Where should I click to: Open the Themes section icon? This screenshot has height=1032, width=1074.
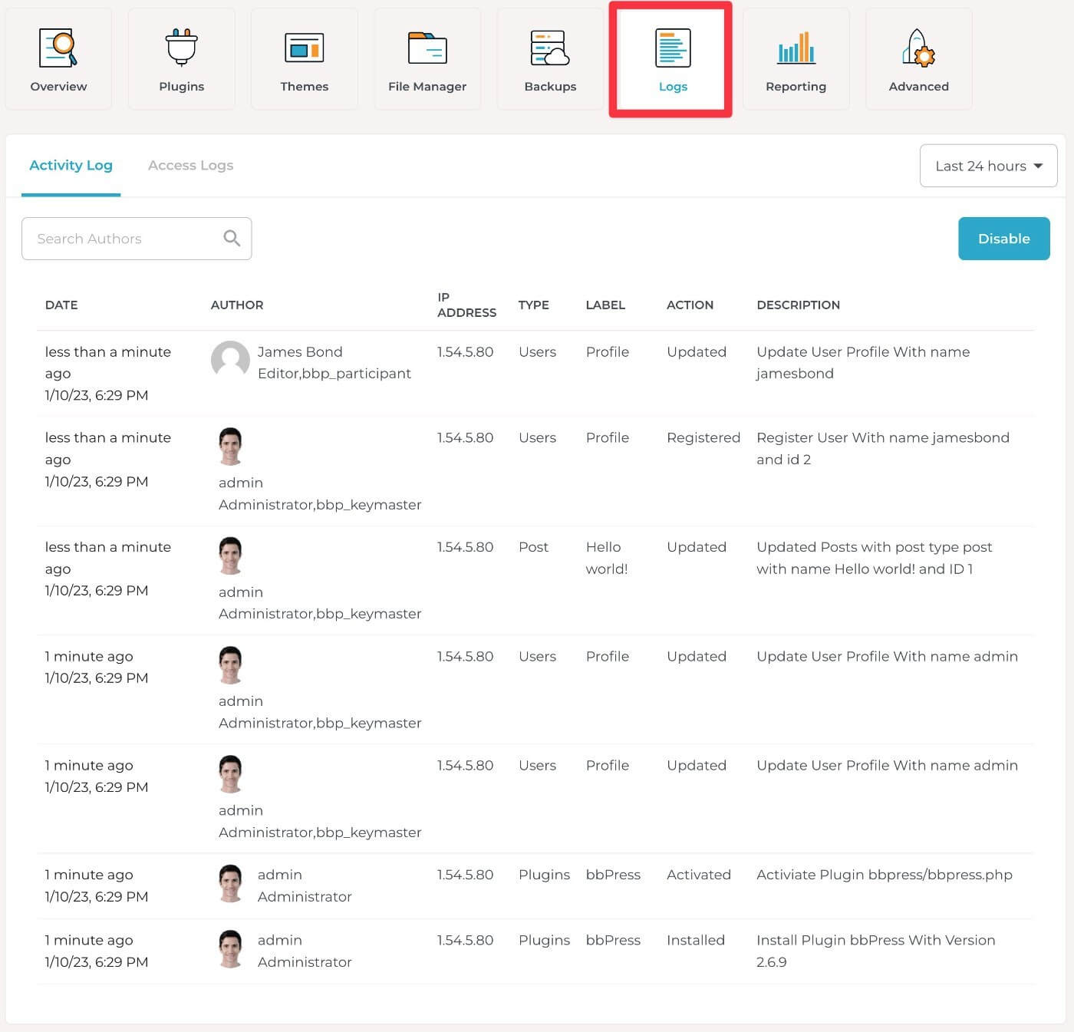click(305, 48)
